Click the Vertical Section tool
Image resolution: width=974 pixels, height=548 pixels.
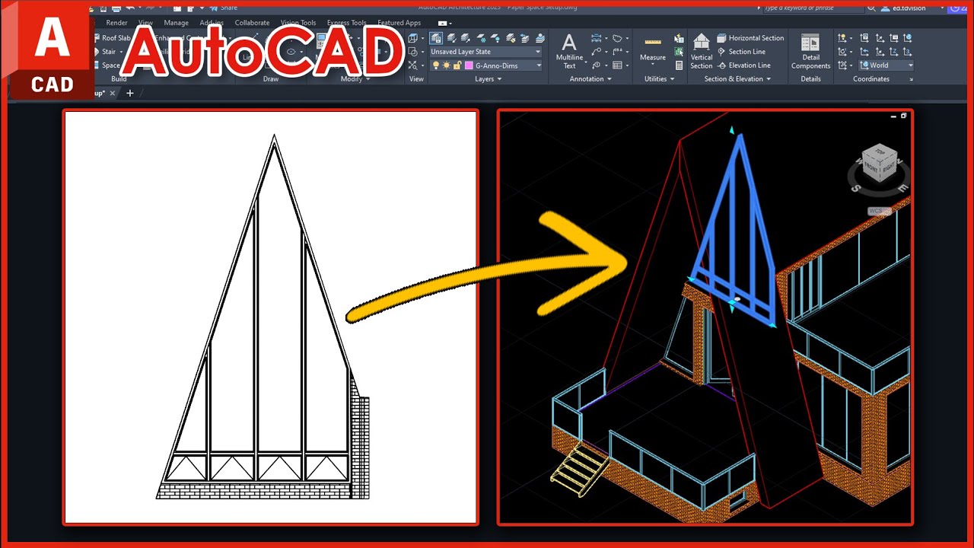click(x=702, y=51)
